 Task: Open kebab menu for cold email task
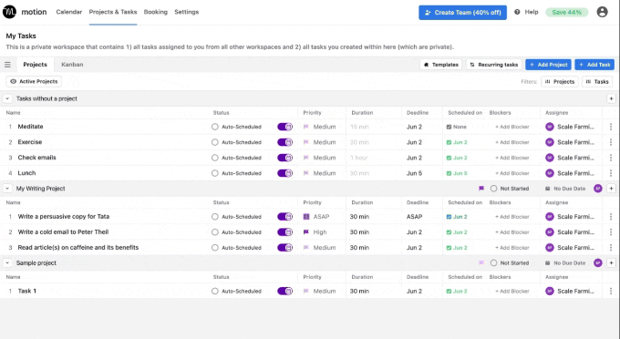[611, 232]
